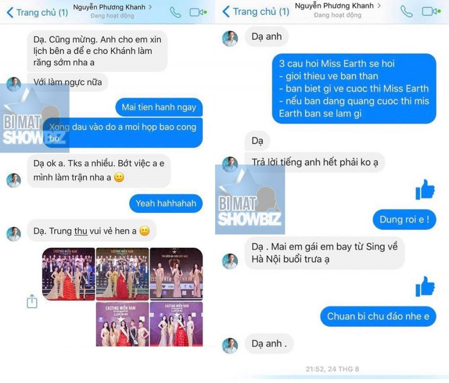Start a video call in left chat

(198, 12)
